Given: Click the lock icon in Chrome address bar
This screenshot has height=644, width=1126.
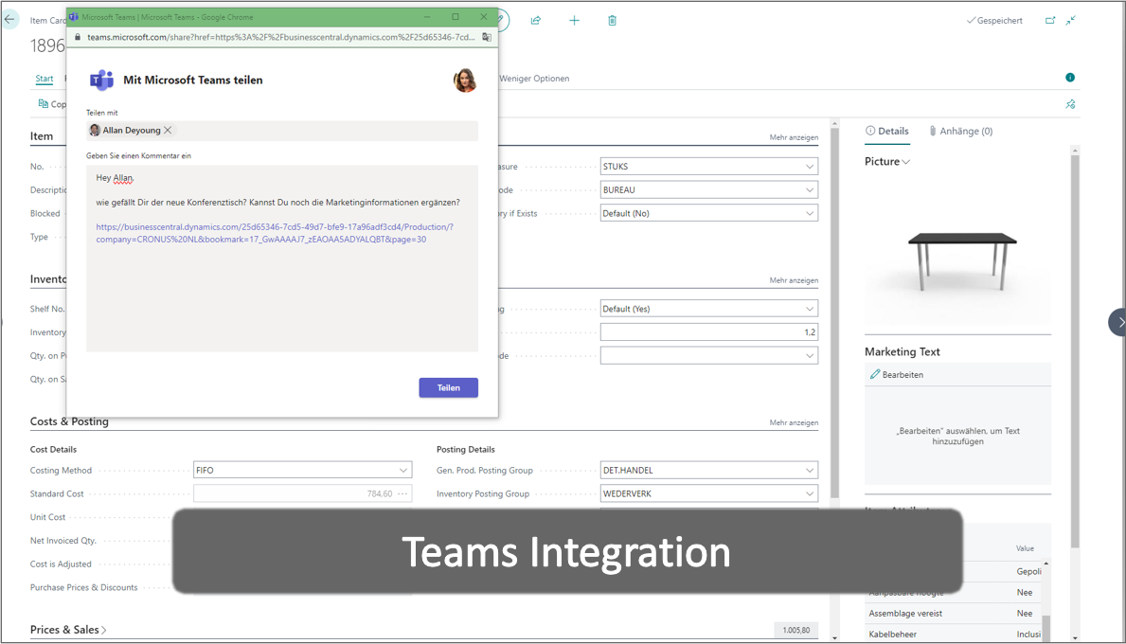Looking at the screenshot, I should [78, 37].
